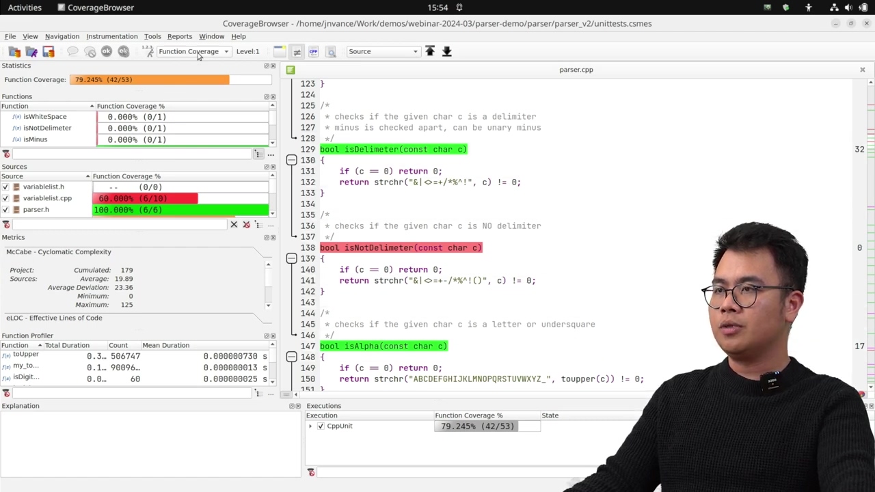
Task: Jump to top using the up-arrow icon
Action: click(430, 51)
